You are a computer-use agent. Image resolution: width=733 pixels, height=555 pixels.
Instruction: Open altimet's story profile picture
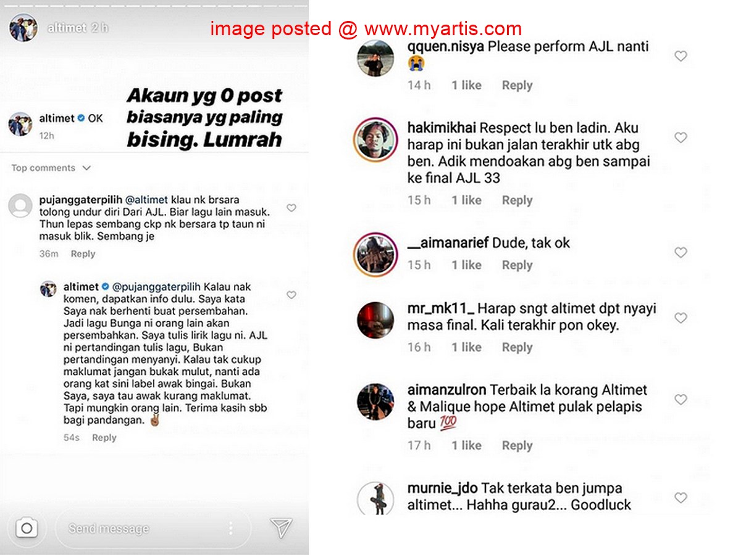pos(23,28)
